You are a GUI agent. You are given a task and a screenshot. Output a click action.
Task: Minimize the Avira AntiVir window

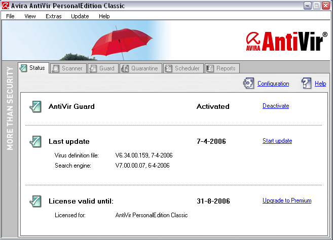307,6
